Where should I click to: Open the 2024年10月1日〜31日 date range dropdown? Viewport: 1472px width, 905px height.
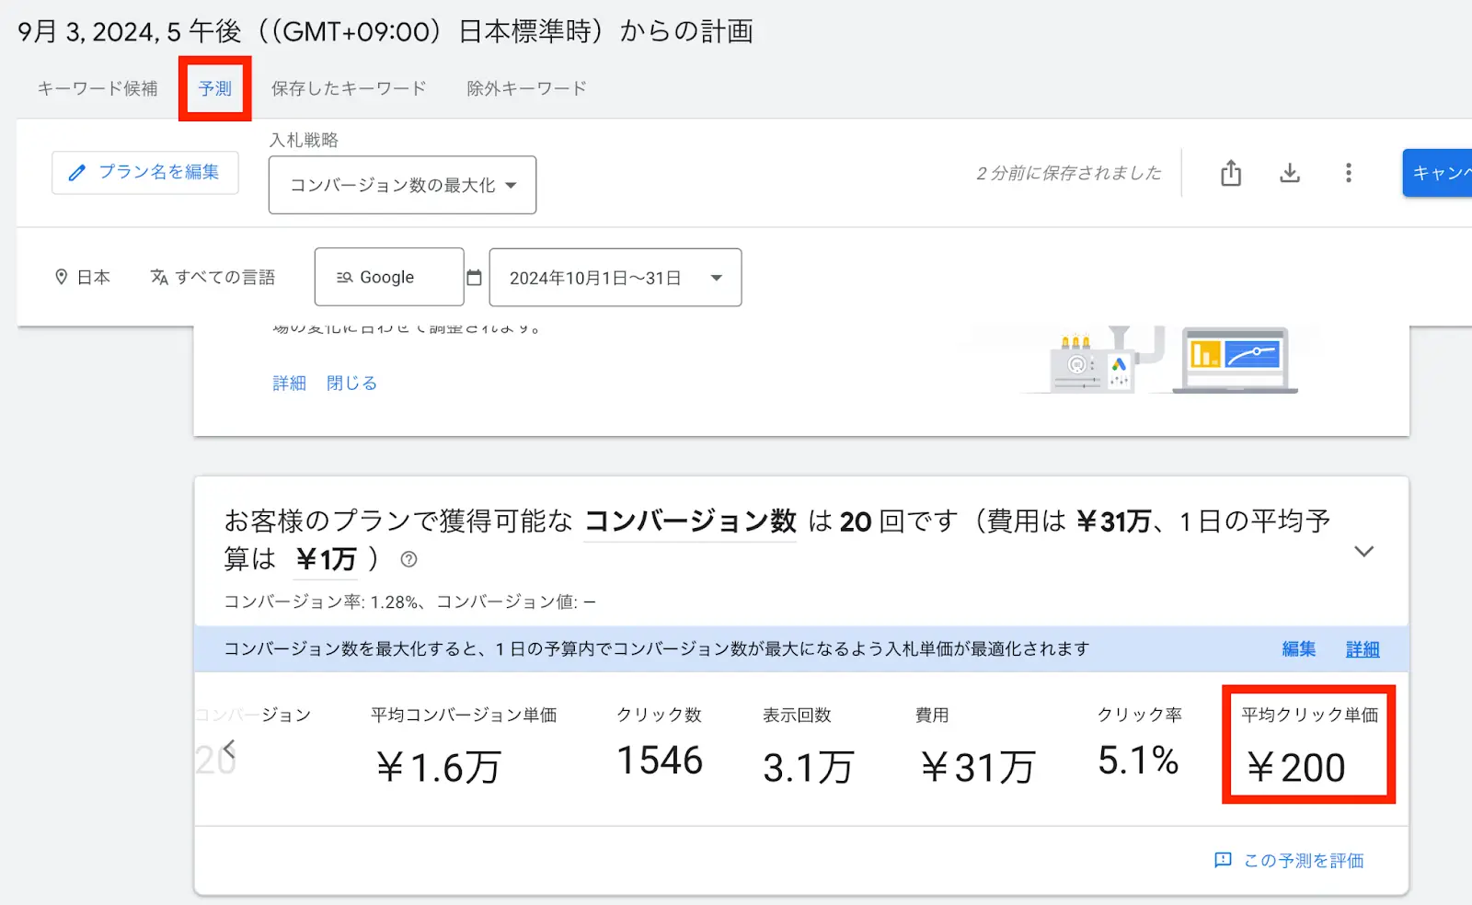615,277
